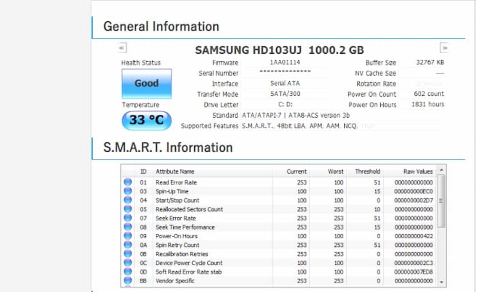Click status circle for Vendor Specific row
The height and width of the screenshot is (292, 477).
click(128, 280)
